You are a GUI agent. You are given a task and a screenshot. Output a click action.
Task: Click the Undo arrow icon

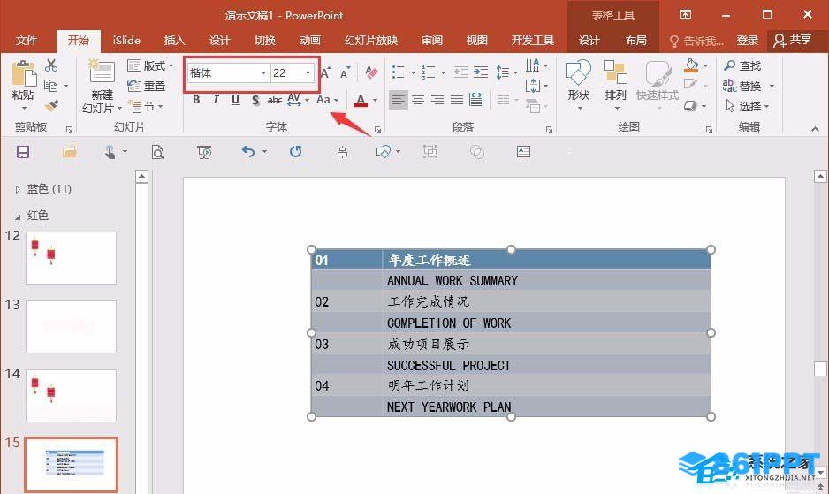[x=248, y=152]
